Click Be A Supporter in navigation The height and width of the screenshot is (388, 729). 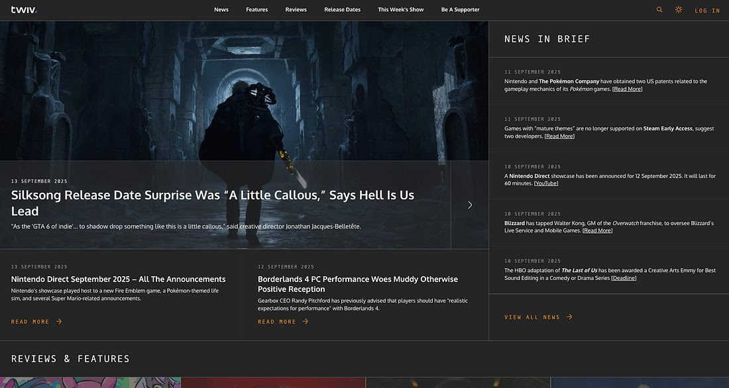(460, 10)
